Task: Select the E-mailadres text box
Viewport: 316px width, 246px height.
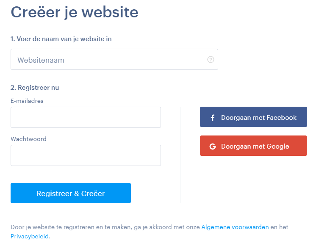Action: [86, 117]
